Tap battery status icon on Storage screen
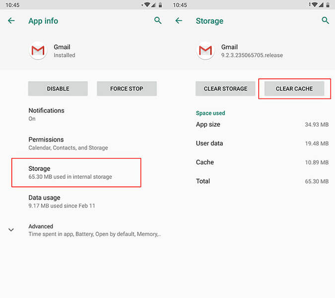The image size is (335, 298). click(x=328, y=5)
